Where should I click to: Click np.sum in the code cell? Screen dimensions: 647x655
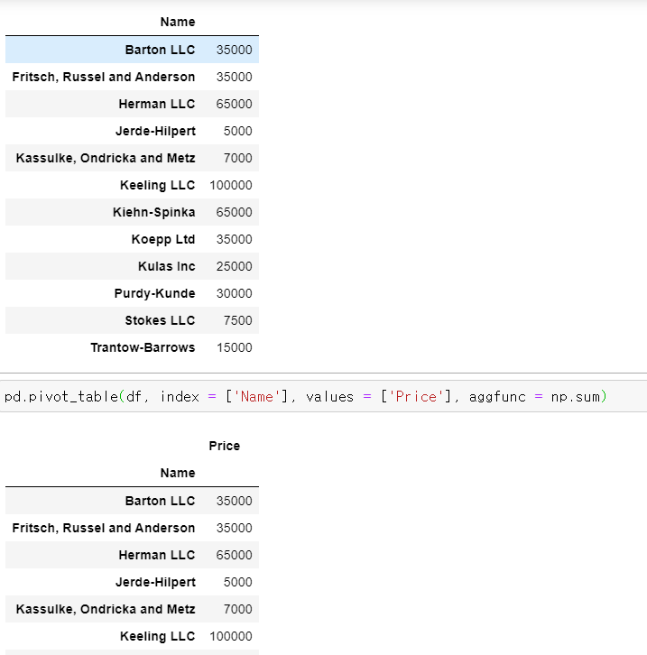pyautogui.click(x=575, y=396)
